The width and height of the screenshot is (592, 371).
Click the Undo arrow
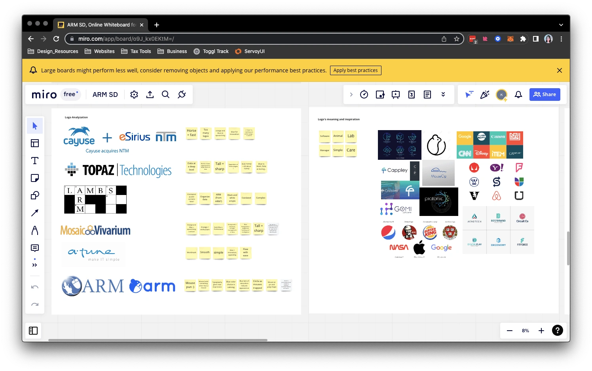tap(35, 287)
